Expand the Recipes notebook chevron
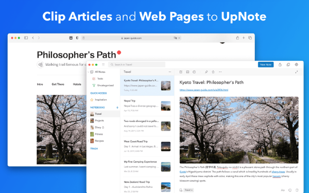Screen dimensions: 309x193 88,141
